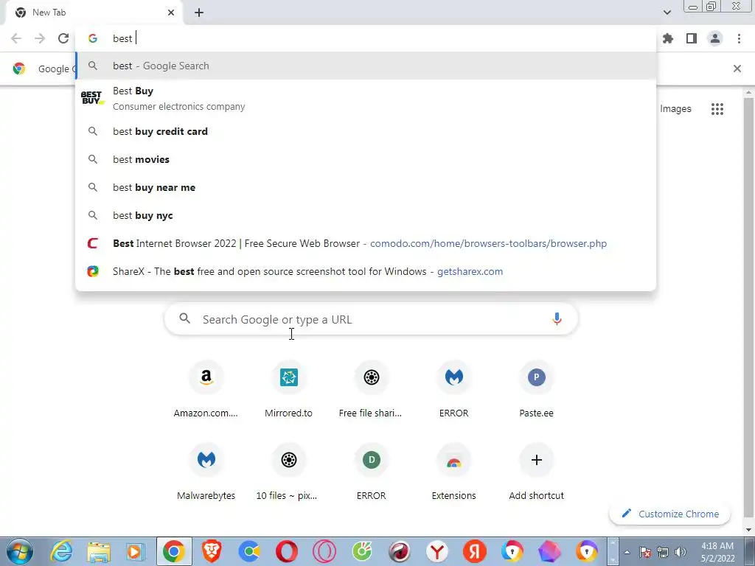755x566 pixels.
Task: Click the Customize Chrome button
Action: (669, 514)
